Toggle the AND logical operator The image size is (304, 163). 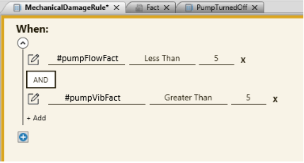tap(41, 79)
